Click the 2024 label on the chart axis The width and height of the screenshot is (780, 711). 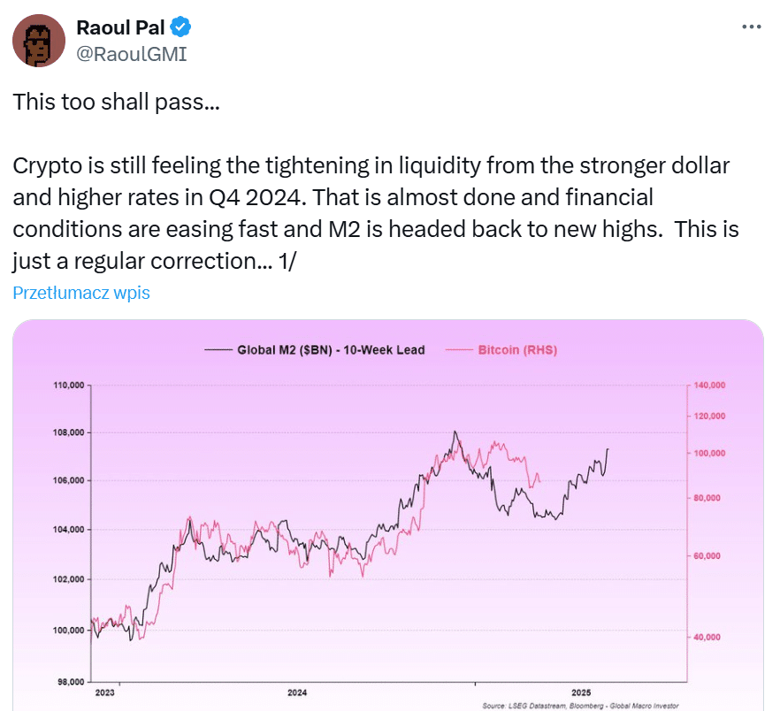point(297,692)
